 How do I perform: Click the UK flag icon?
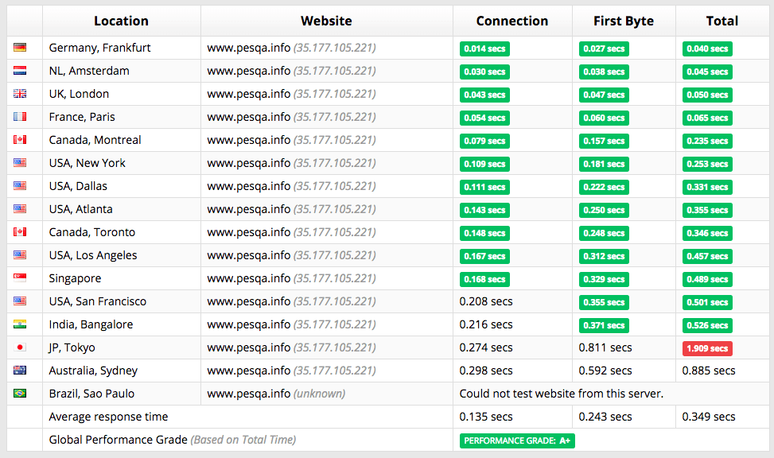point(20,93)
